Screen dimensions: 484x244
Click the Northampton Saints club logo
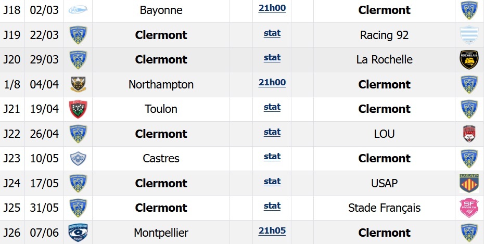[78, 84]
